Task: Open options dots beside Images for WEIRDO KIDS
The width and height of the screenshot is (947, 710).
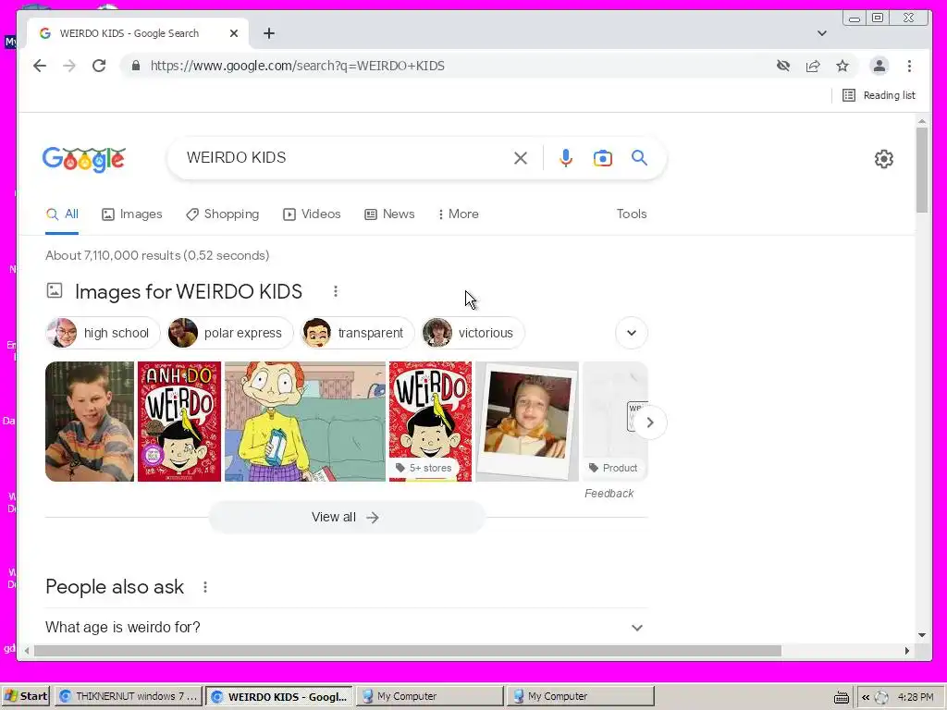Action: pos(336,291)
